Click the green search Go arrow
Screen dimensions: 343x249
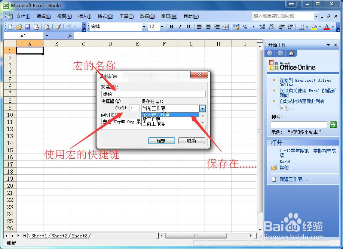(333, 125)
